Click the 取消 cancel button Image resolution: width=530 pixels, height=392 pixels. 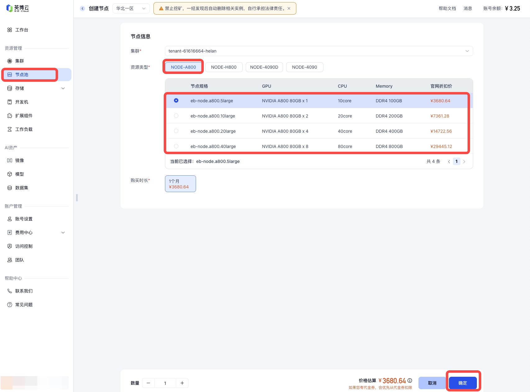[x=432, y=383]
